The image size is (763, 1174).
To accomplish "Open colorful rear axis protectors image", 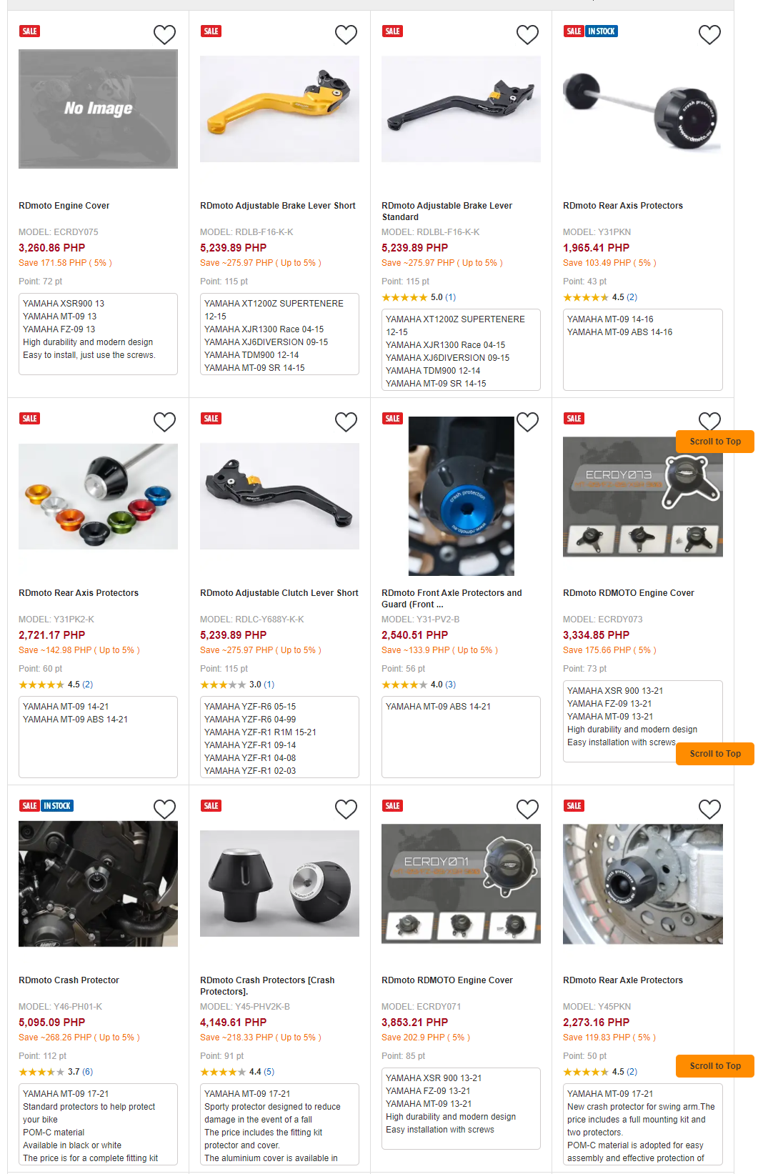I will tap(98, 496).
